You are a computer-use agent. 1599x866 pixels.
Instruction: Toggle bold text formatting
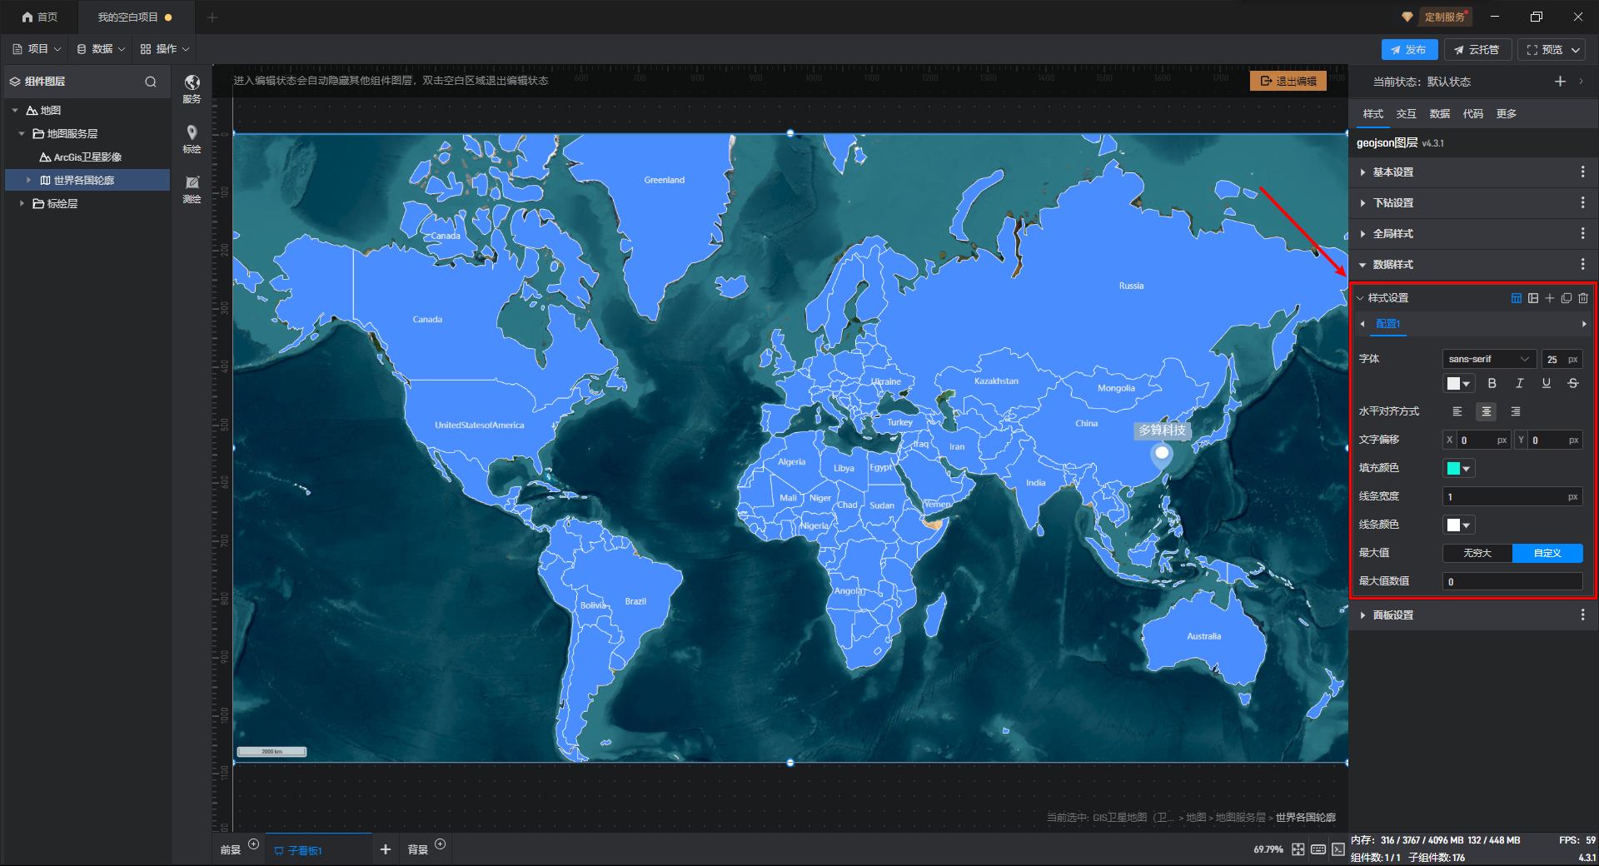1492,383
